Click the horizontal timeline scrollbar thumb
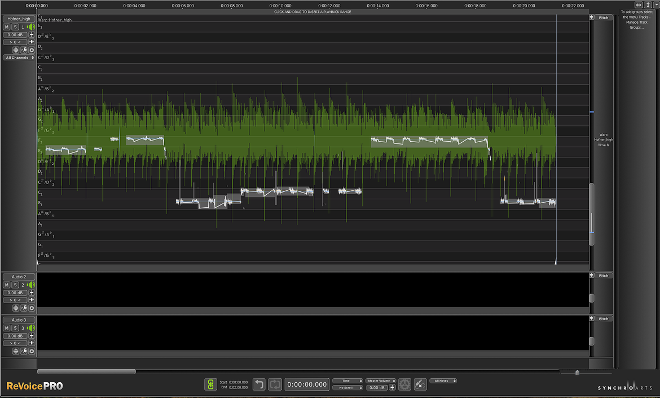Screen dimensions: 660x398 coord(86,371)
